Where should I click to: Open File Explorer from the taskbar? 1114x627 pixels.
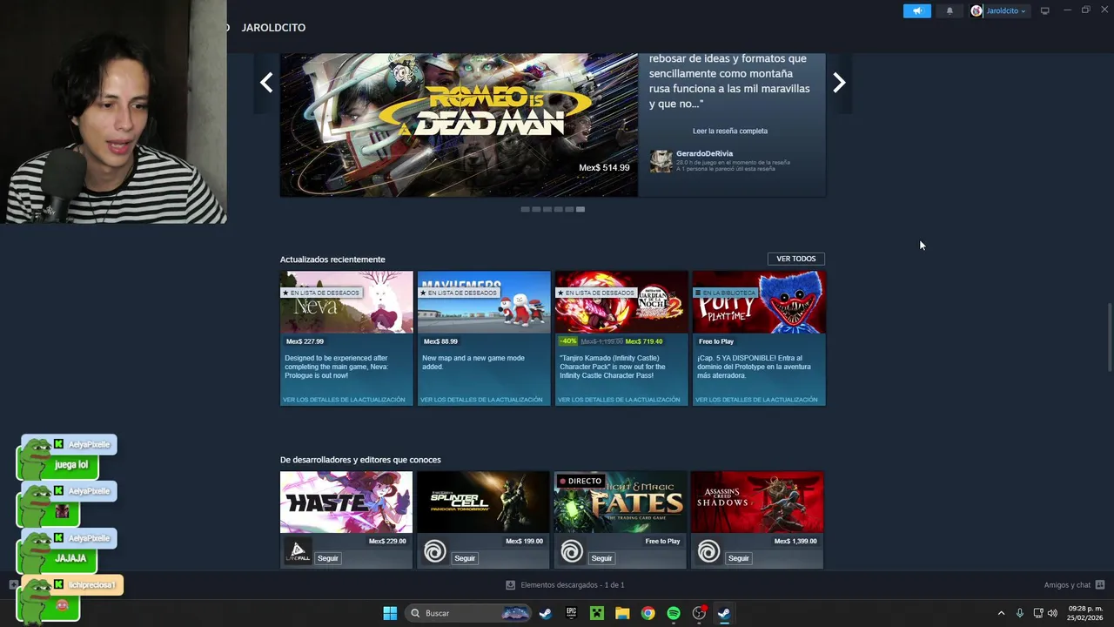[x=622, y=613]
